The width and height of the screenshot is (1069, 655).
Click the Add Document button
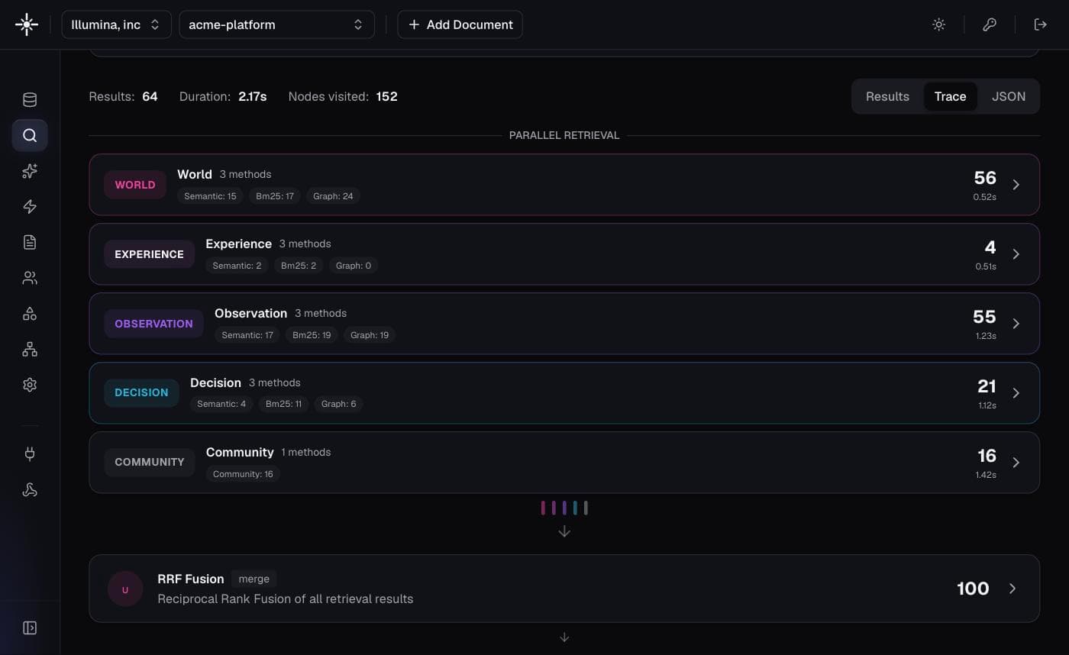pyautogui.click(x=460, y=24)
